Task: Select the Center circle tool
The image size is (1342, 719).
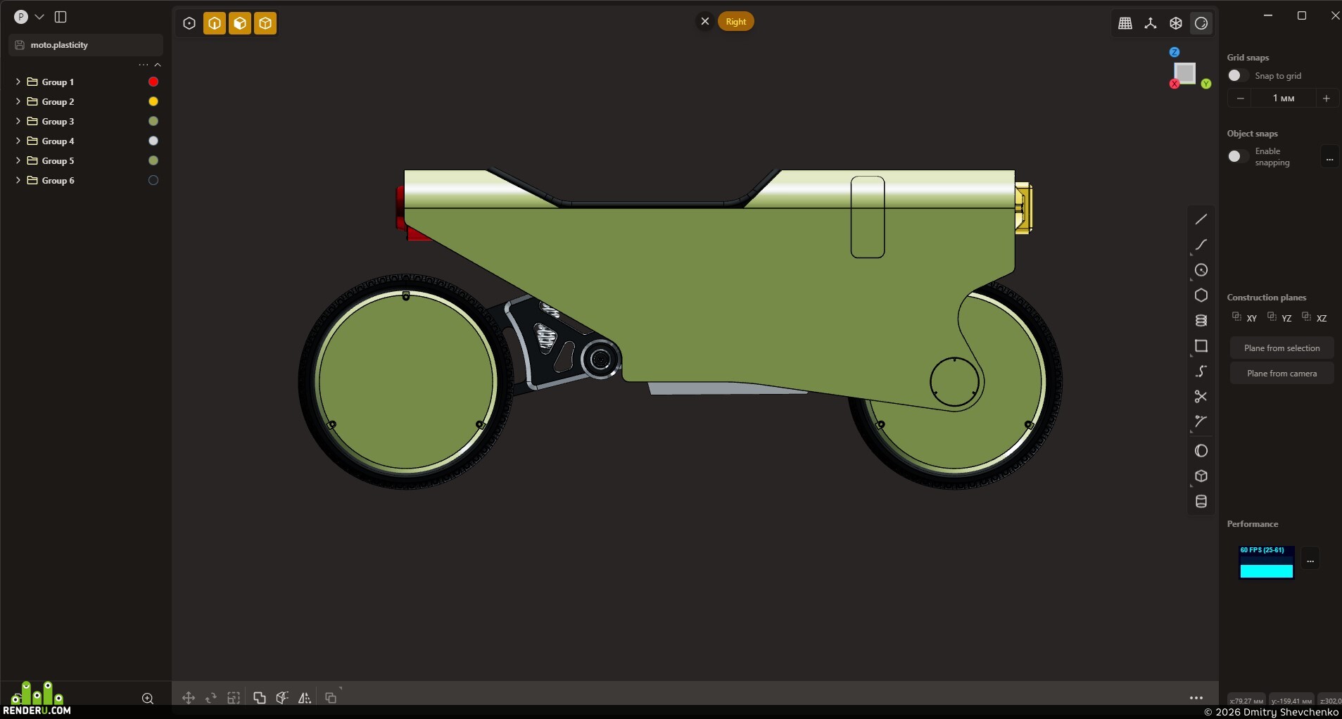Action: [x=1201, y=270]
